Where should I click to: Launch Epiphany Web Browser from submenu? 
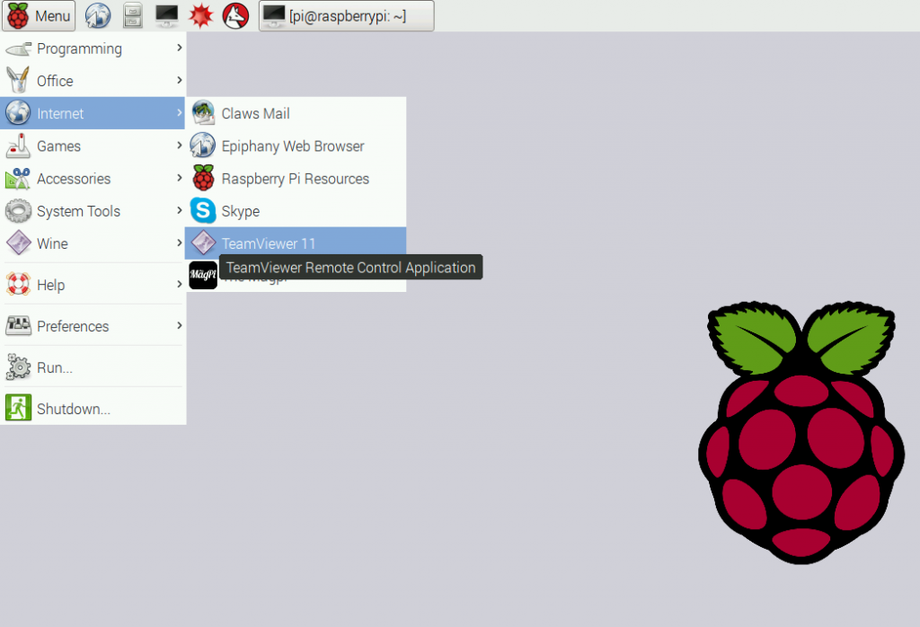point(296,146)
